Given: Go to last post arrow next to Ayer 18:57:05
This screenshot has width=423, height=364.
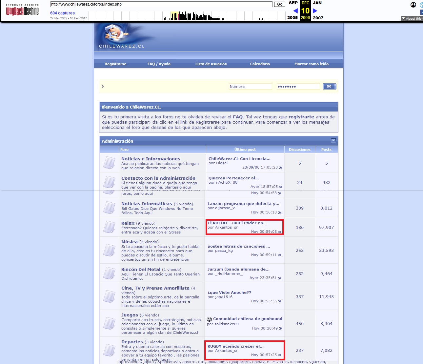Looking at the screenshot, I should (280, 187).
